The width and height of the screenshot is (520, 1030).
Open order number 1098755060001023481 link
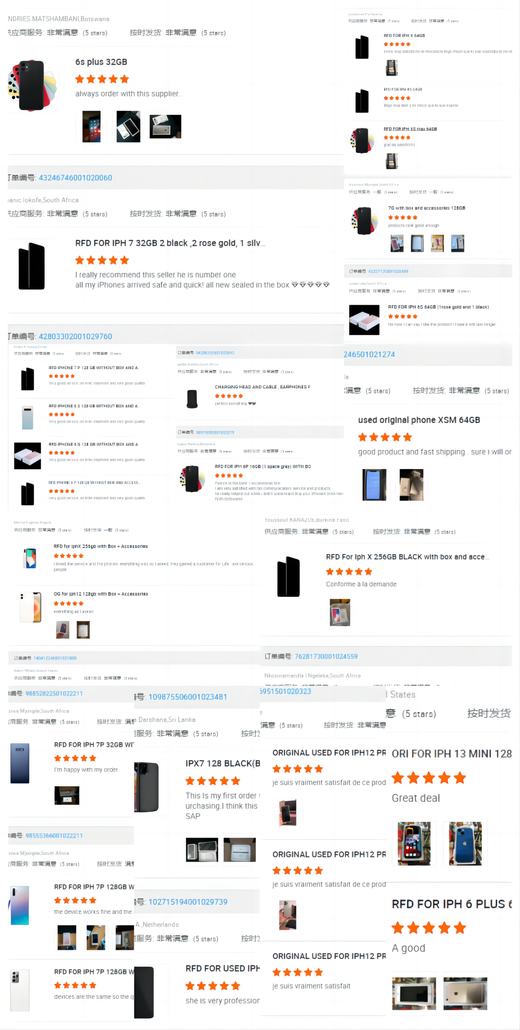point(188,697)
